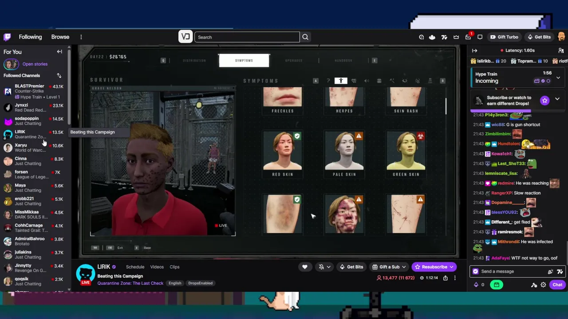This screenshot has width=568, height=319.
Task: Click the purple star Drops button
Action: [544, 101]
